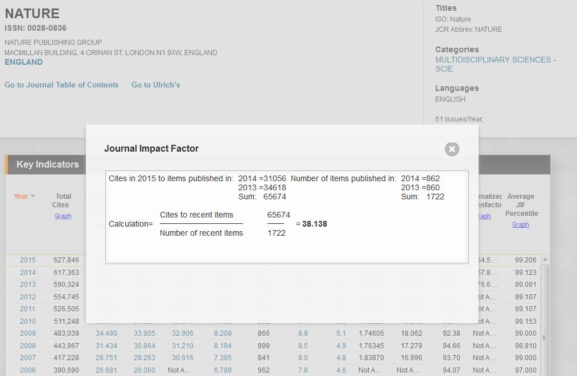Click the 99.206 percentile value
Image resolution: width=577 pixels, height=376 pixels.
point(525,260)
